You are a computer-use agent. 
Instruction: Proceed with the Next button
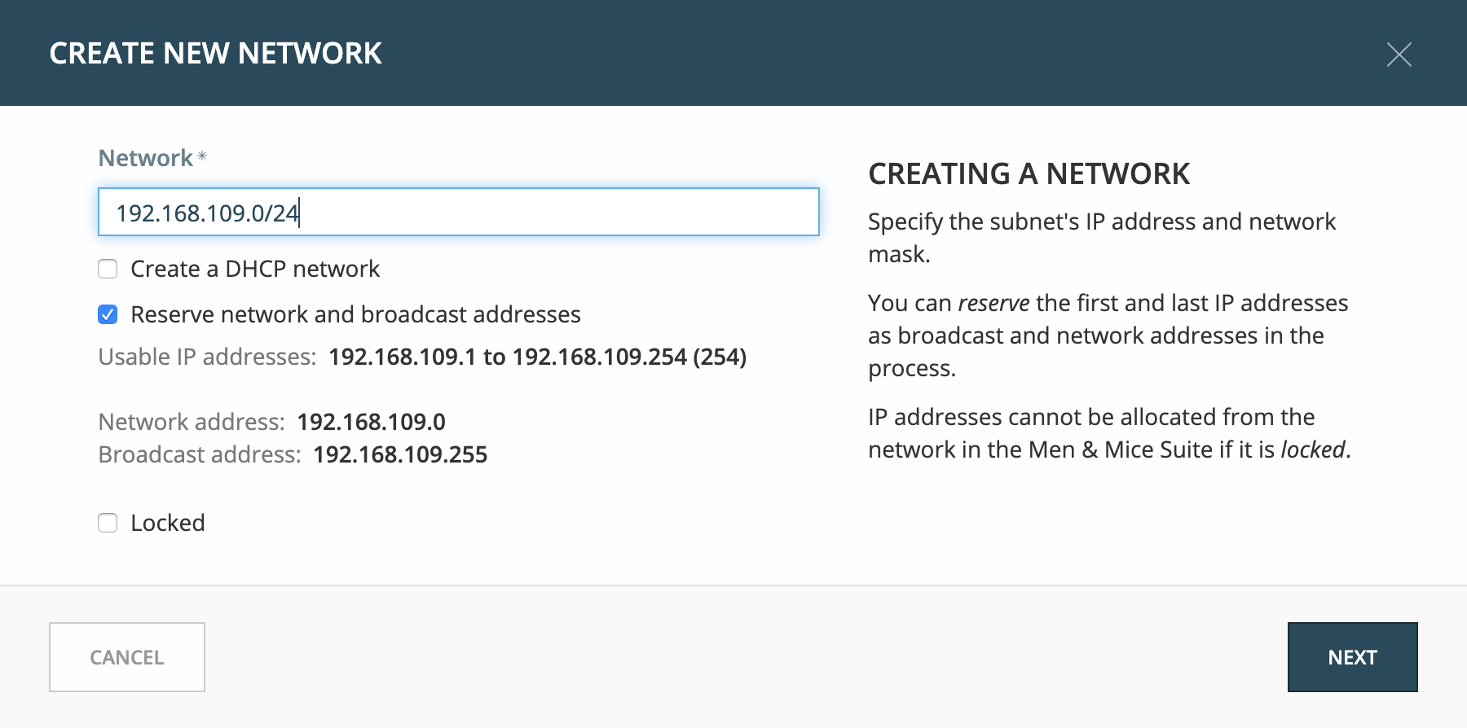pyautogui.click(x=1352, y=657)
